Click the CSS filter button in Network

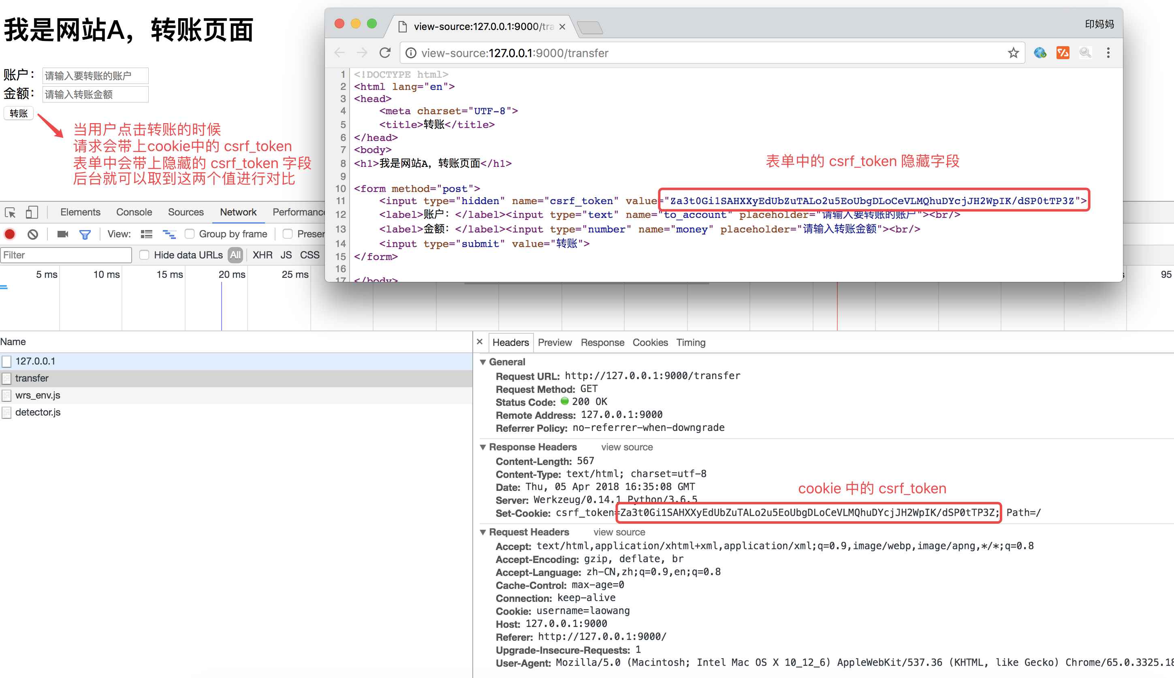[x=315, y=256]
